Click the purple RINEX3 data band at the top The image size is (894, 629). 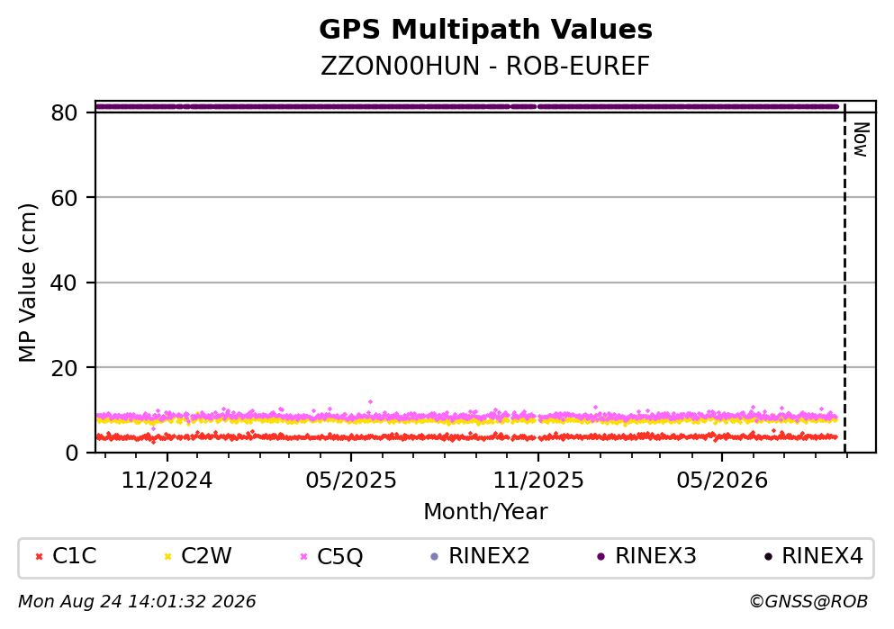467,106
